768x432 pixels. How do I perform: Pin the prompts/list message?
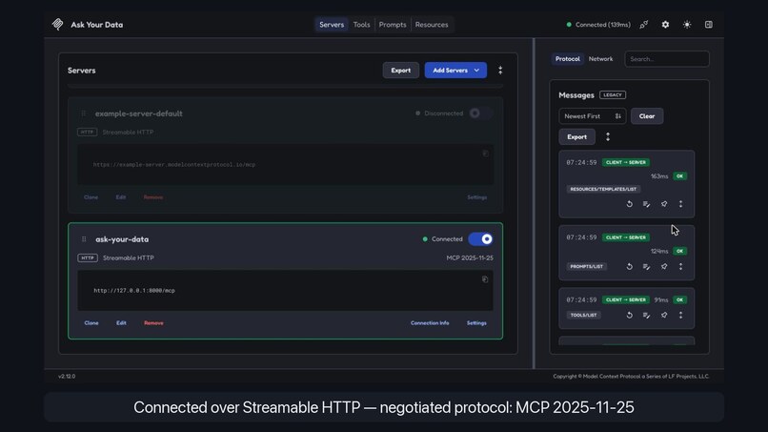click(664, 267)
